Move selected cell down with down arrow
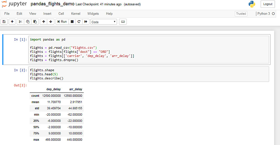Viewport: 280px width, 145px height. click(51, 22)
